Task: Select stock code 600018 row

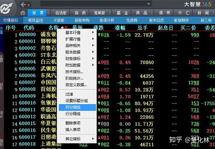Action: click(27, 144)
